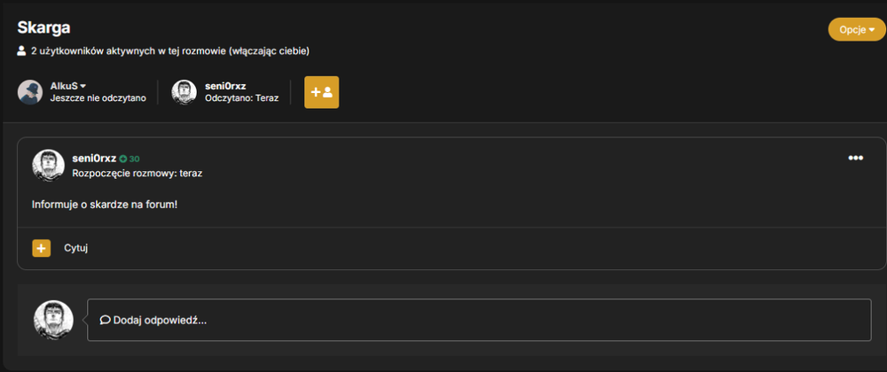Image resolution: width=887 pixels, height=372 pixels.
Task: Expand the AlkuS name dropdown arrow
Action: (x=82, y=87)
